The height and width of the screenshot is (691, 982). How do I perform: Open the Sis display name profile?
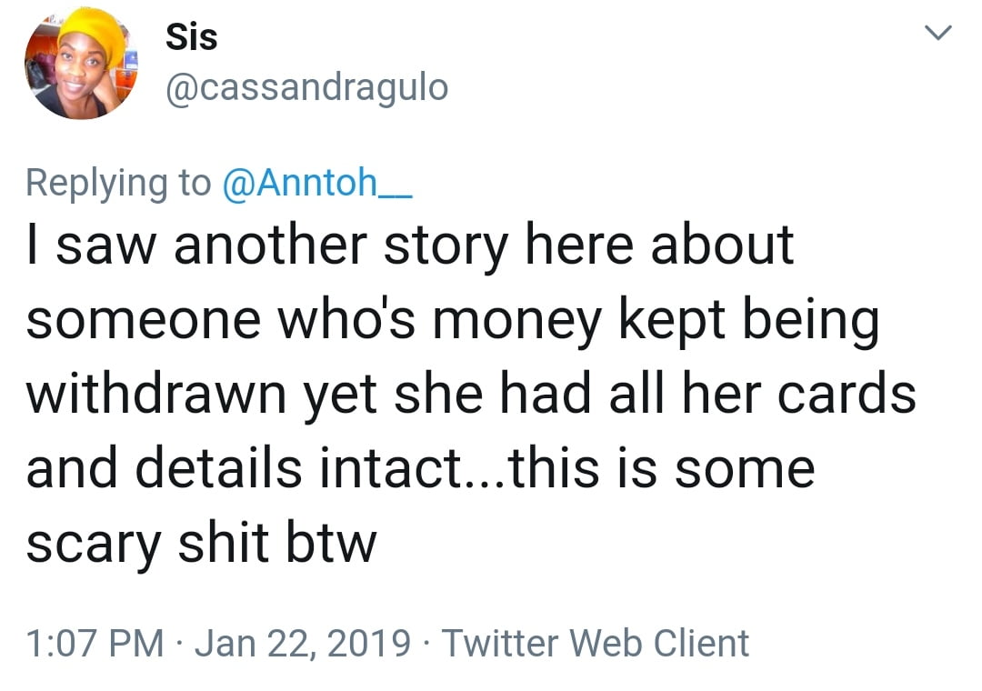pyautogui.click(x=191, y=37)
